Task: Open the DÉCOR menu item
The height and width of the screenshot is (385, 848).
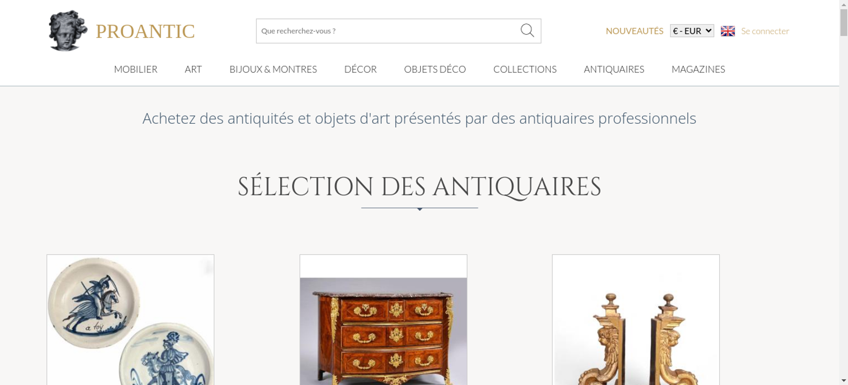Action: 360,69
